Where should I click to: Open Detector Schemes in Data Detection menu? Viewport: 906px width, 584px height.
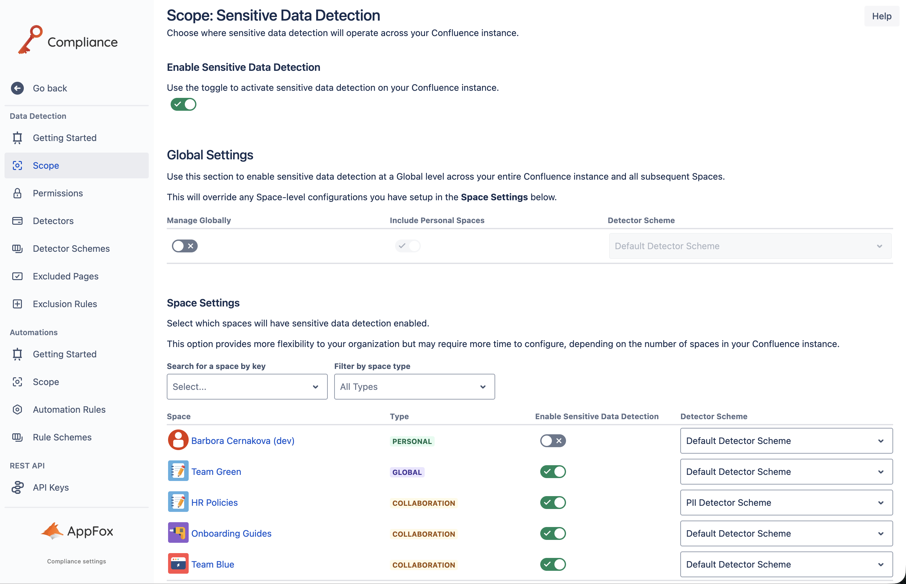(71, 249)
